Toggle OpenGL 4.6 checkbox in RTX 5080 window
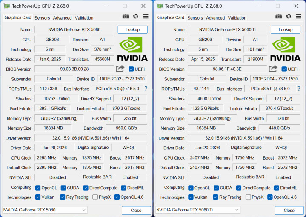Image resolution: width=306 pixels, height=217 pixels. tap(117, 197)
